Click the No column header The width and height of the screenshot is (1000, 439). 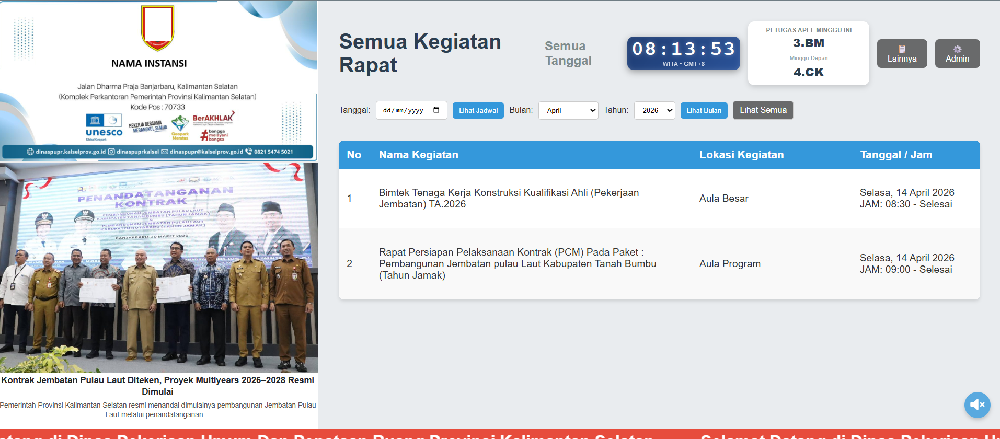click(x=354, y=155)
